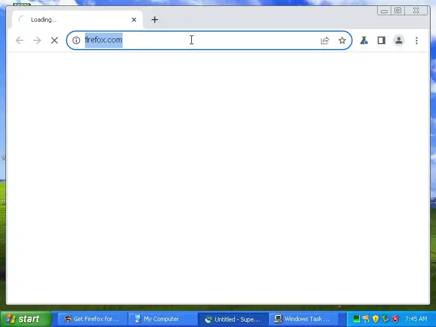
Task: Share this page icon
Action: [325, 40]
